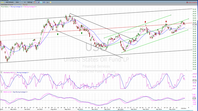Click the USO ticker symbol

click(x=2, y=2)
